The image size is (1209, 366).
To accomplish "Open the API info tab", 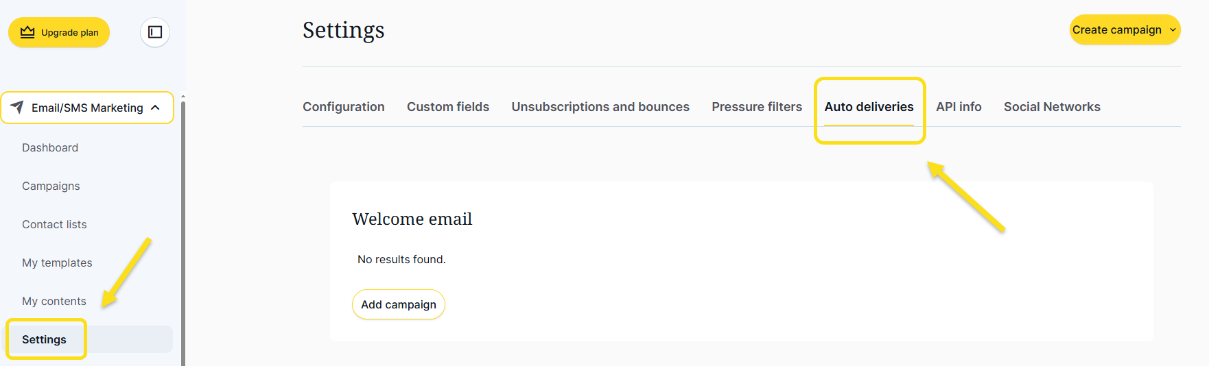I will [x=959, y=107].
